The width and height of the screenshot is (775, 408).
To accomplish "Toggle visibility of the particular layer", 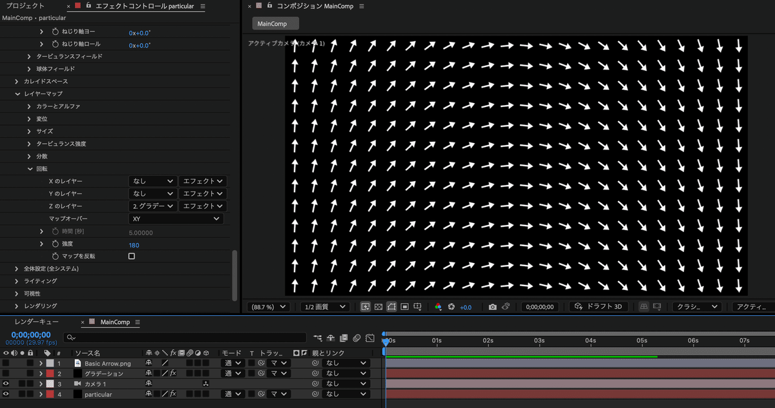I will pos(5,394).
